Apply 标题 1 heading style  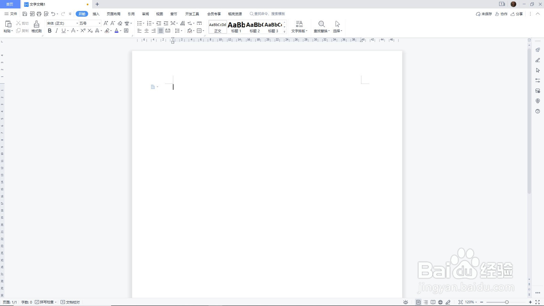(x=236, y=27)
